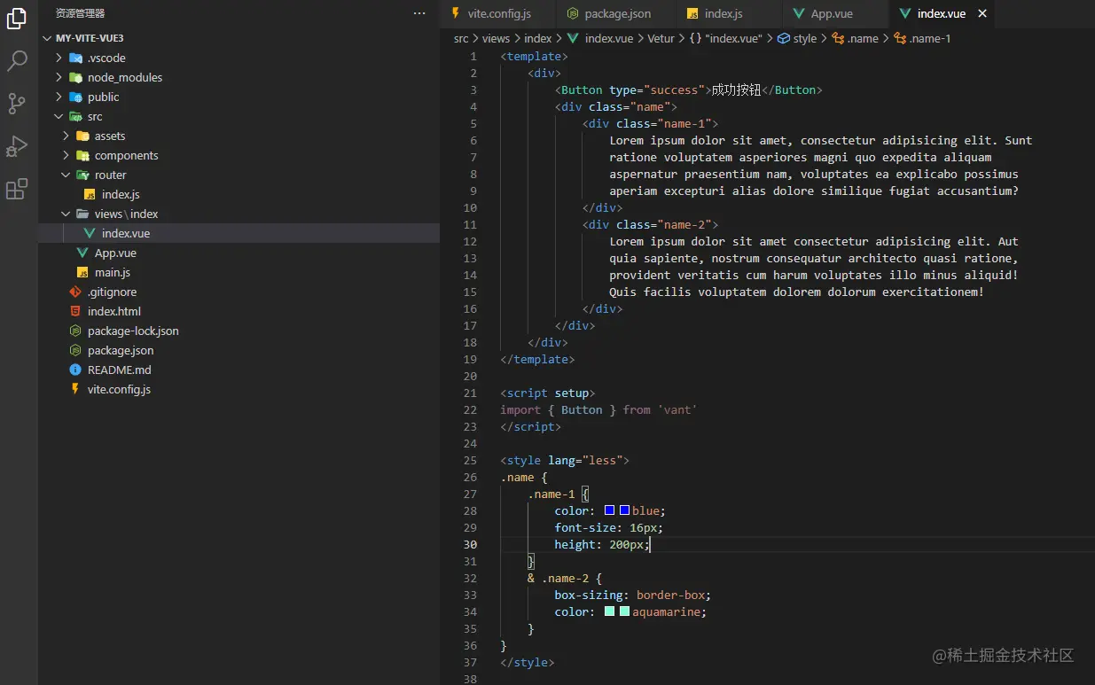Switch to the vite.config.js tab
The image size is (1095, 685).
[498, 13]
